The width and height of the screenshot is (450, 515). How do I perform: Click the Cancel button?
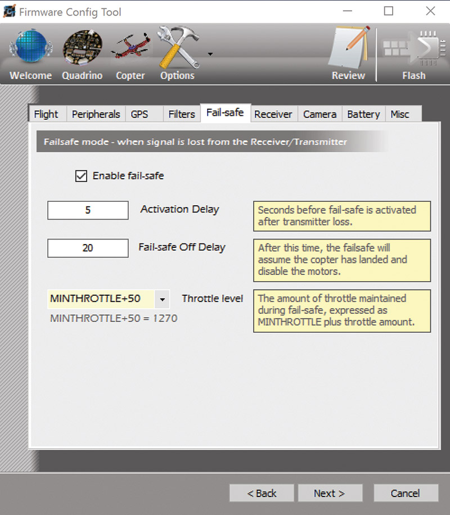click(x=406, y=493)
